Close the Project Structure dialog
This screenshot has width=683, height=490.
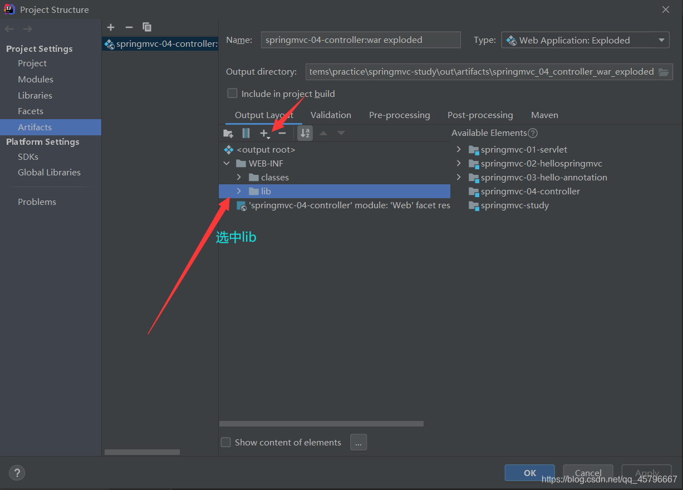[665, 9]
